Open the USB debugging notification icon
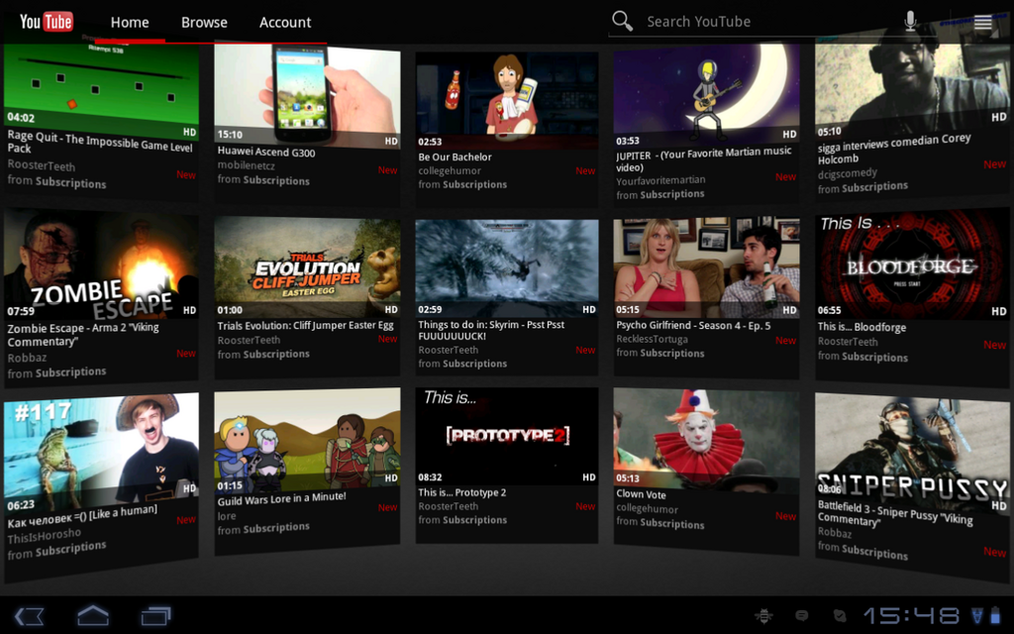This screenshot has height=634, width=1014. click(x=764, y=615)
